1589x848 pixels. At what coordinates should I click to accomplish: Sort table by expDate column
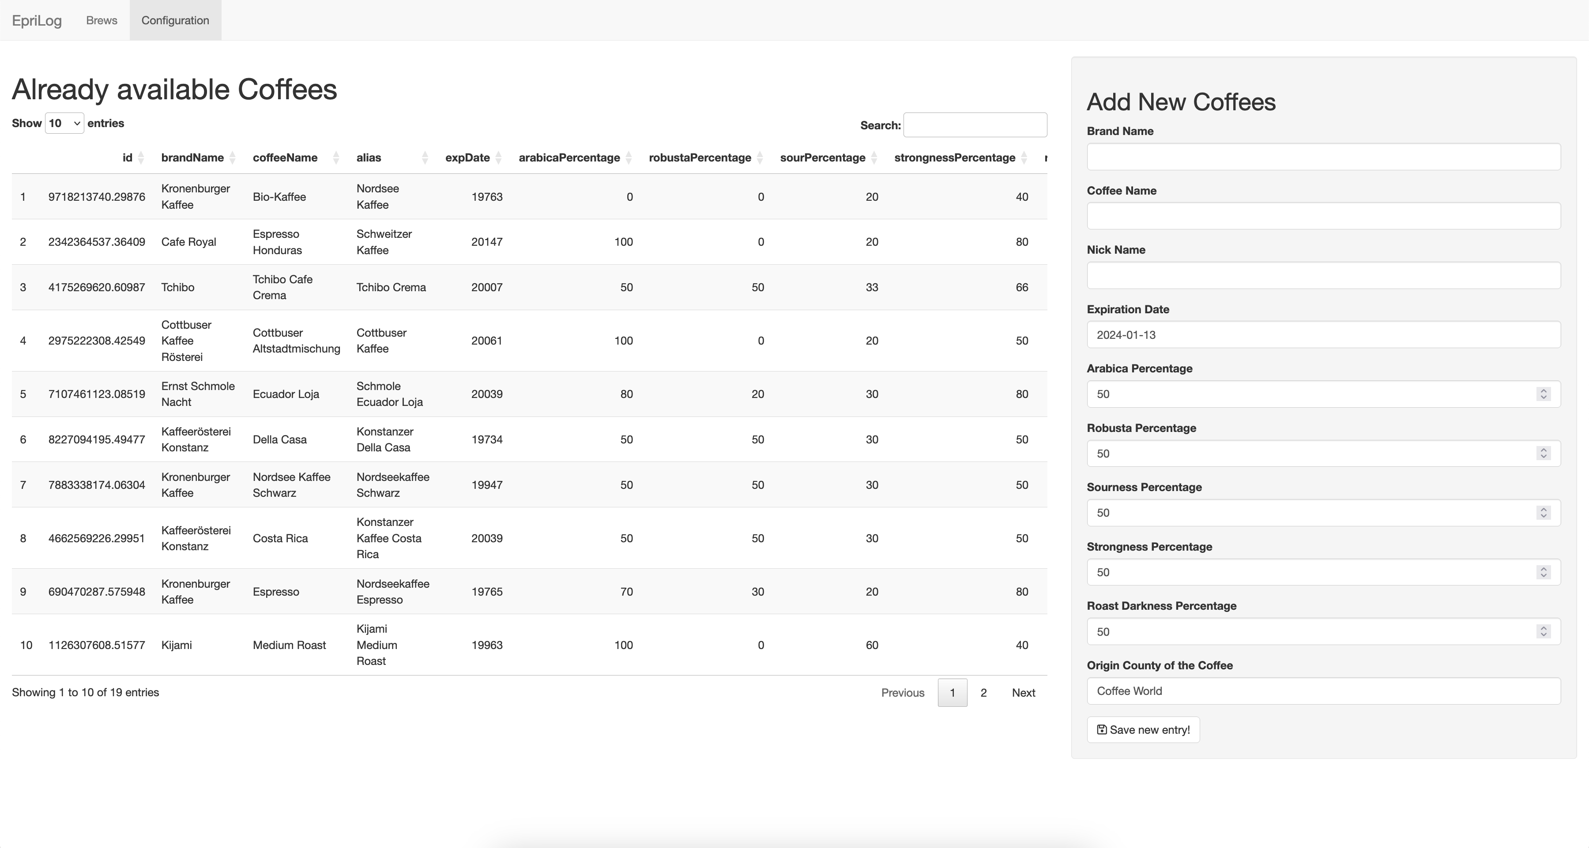coord(467,158)
